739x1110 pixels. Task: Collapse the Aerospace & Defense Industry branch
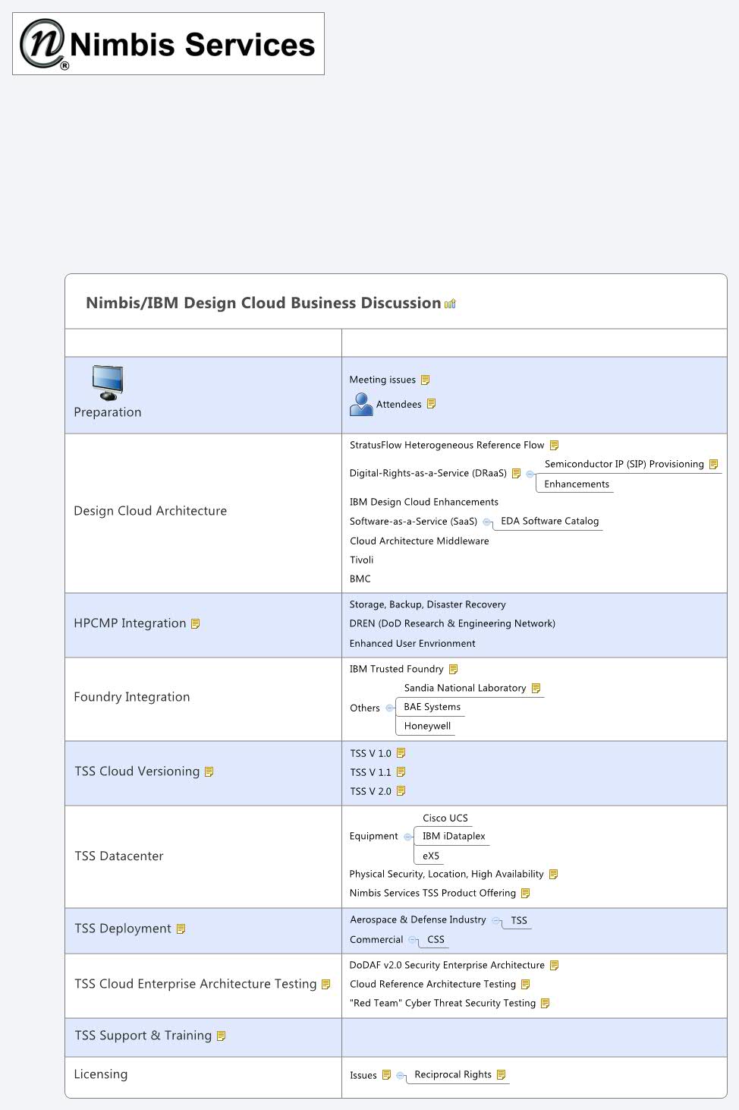point(495,920)
